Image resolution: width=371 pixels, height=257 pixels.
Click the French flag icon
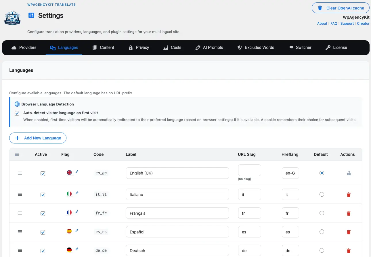(69, 213)
